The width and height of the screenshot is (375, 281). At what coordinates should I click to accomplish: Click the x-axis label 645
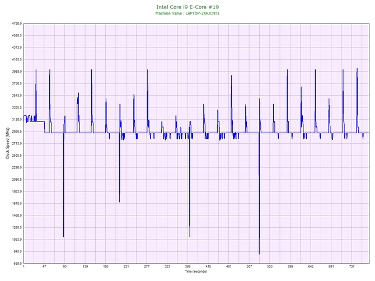pyautogui.click(x=311, y=266)
